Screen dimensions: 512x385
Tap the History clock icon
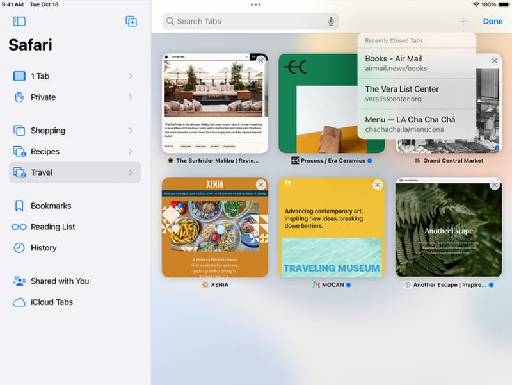19,248
